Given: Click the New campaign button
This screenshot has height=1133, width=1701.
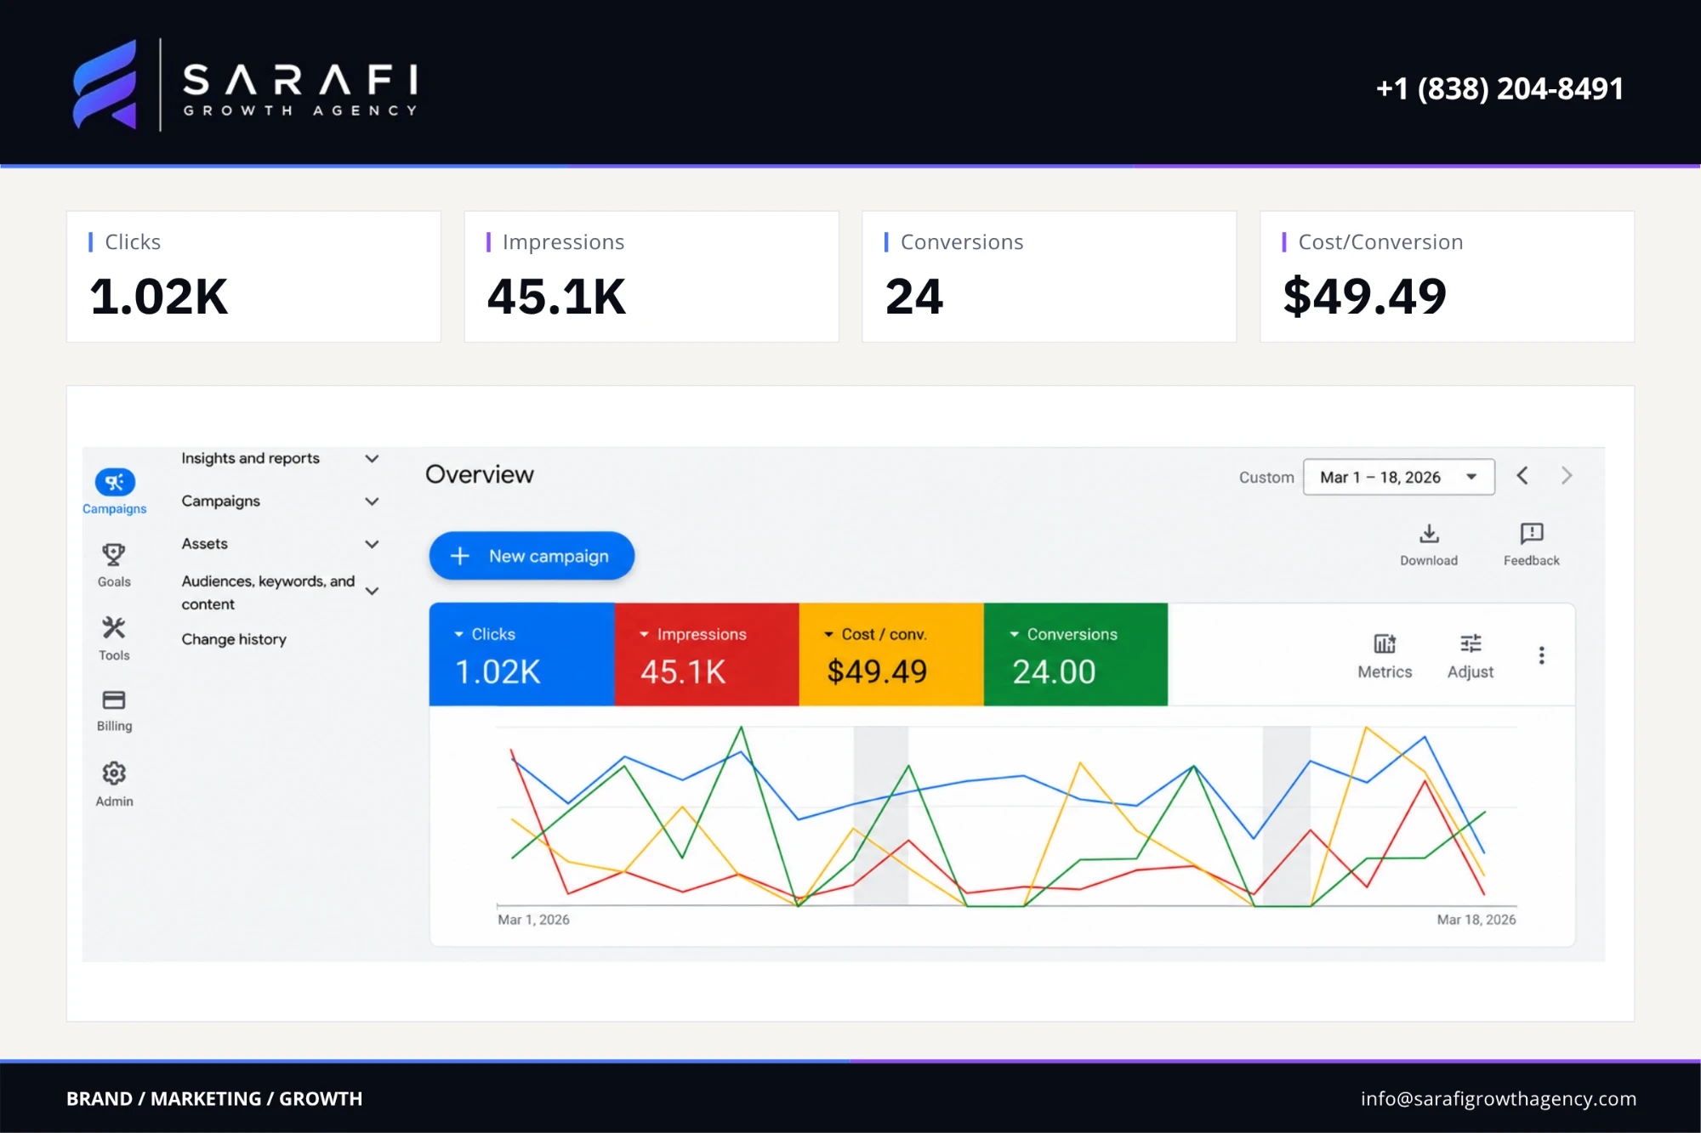Looking at the screenshot, I should tap(532, 556).
